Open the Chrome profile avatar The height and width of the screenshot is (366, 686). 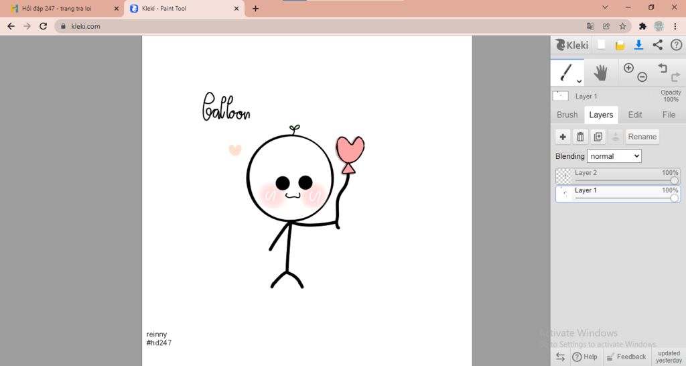(659, 26)
